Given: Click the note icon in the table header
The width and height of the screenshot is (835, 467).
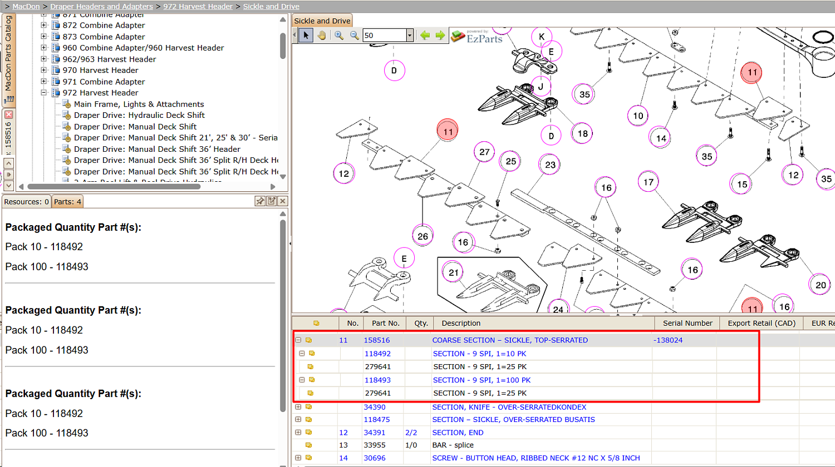Looking at the screenshot, I should (316, 323).
